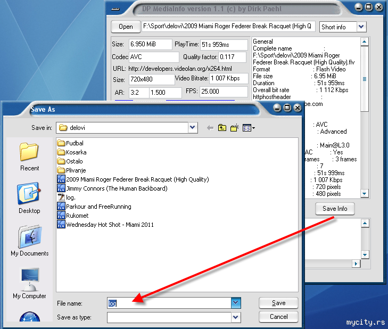
Task: Open the Fudbal folder
Action: pyautogui.click(x=70, y=143)
